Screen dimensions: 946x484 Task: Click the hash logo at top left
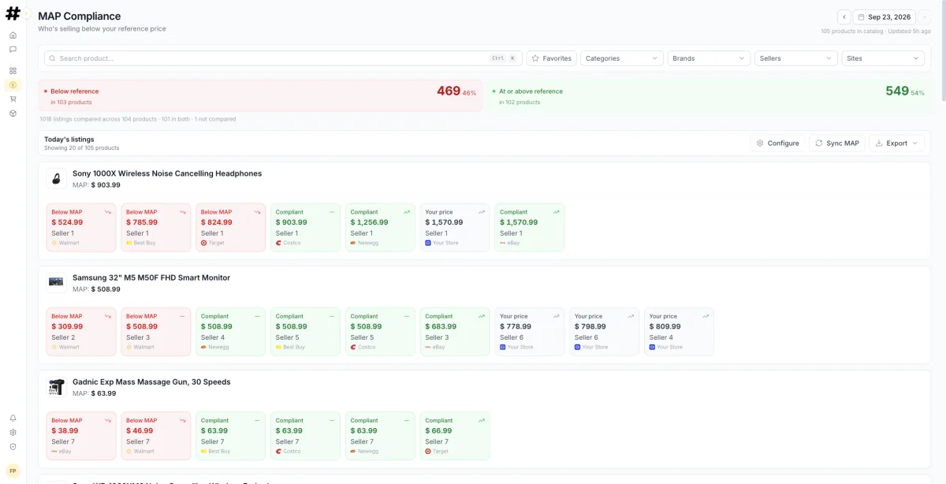[13, 13]
